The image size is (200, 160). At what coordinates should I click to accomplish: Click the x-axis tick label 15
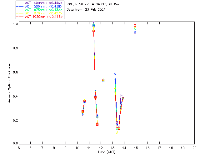(136, 148)
